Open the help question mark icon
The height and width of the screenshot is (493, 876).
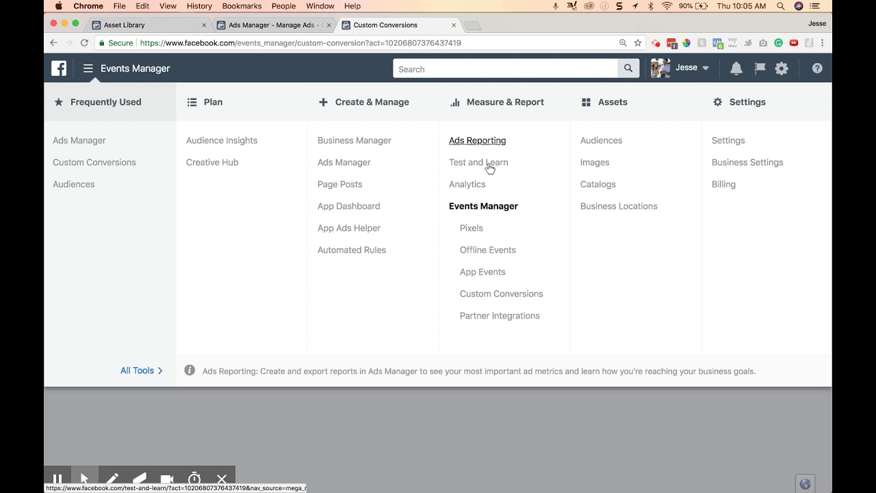point(817,68)
